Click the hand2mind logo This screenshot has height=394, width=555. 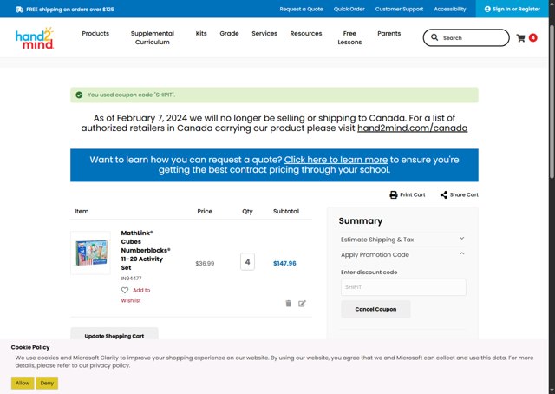click(35, 37)
